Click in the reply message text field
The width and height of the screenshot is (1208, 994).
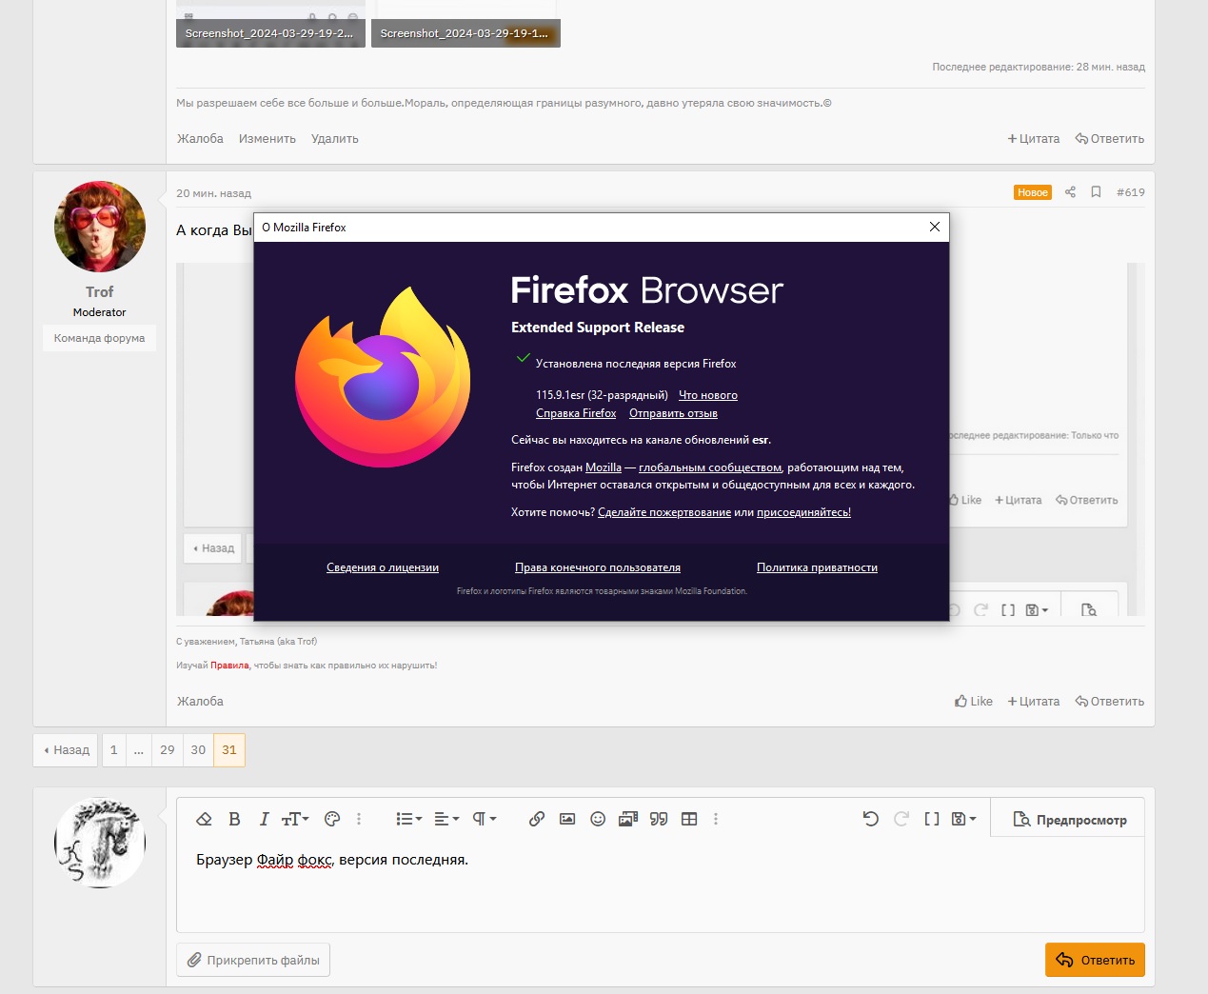click(x=660, y=890)
